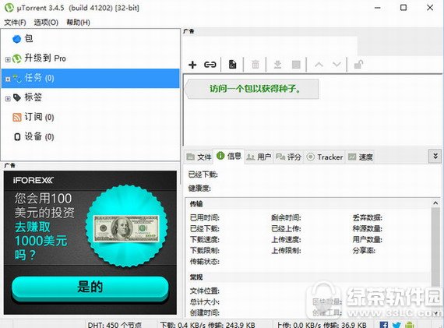This screenshot has height=328, width=444.
Task: Click the tag icon beside 标签
Action: coord(17,97)
